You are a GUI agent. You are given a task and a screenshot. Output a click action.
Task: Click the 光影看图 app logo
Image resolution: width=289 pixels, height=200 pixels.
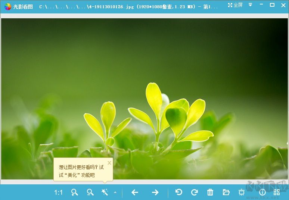[x=8, y=7]
